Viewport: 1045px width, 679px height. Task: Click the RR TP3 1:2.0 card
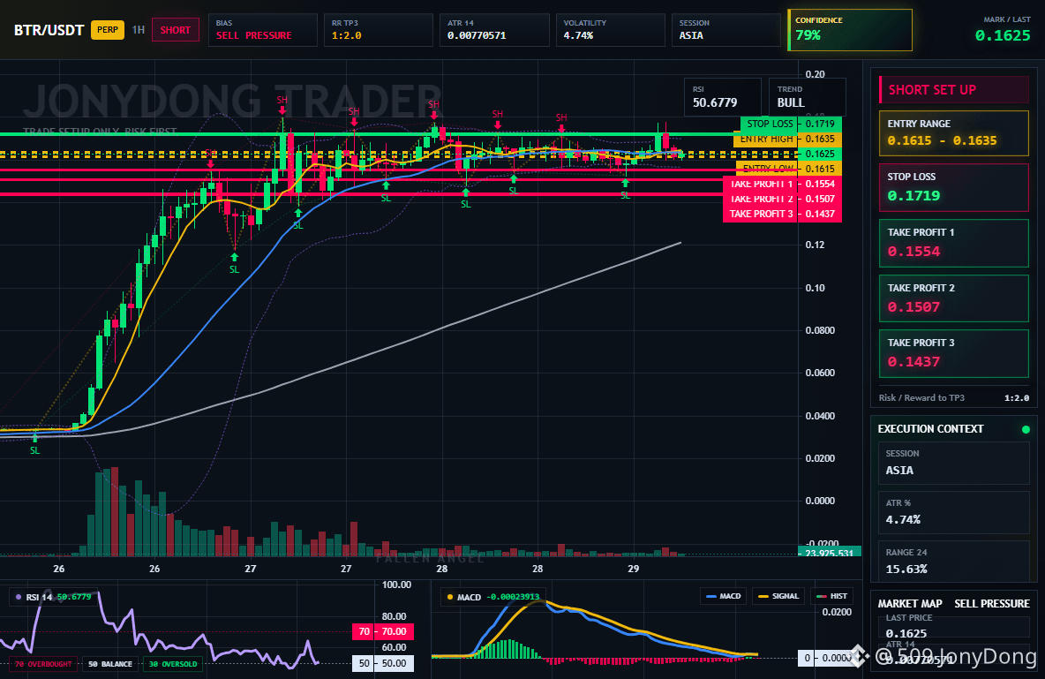tap(378, 29)
